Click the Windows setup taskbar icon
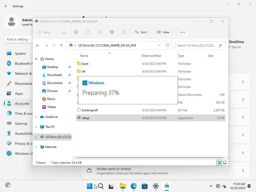This screenshot has height=192, width=256. [x=166, y=186]
